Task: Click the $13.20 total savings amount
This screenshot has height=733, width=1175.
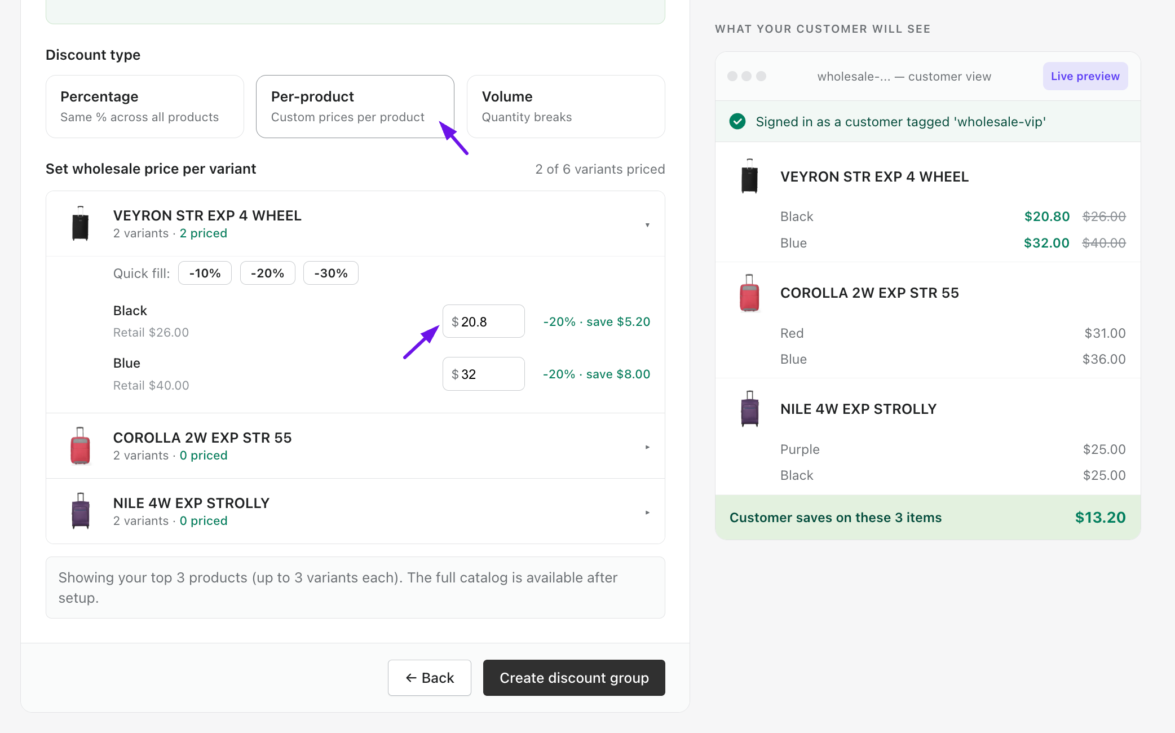Action: 1100,518
